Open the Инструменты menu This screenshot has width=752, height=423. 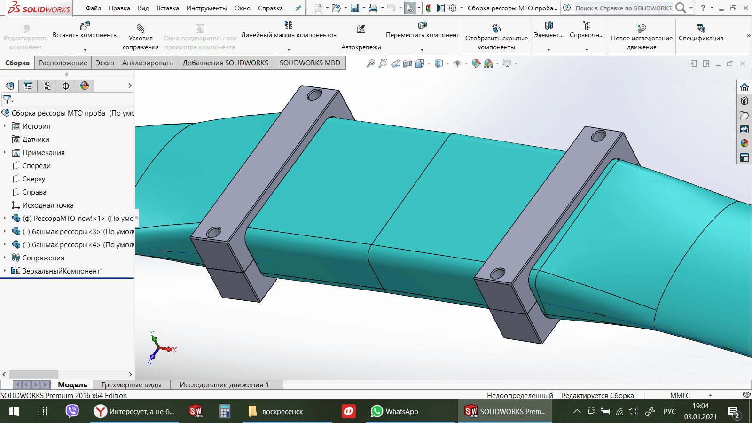tap(206, 8)
